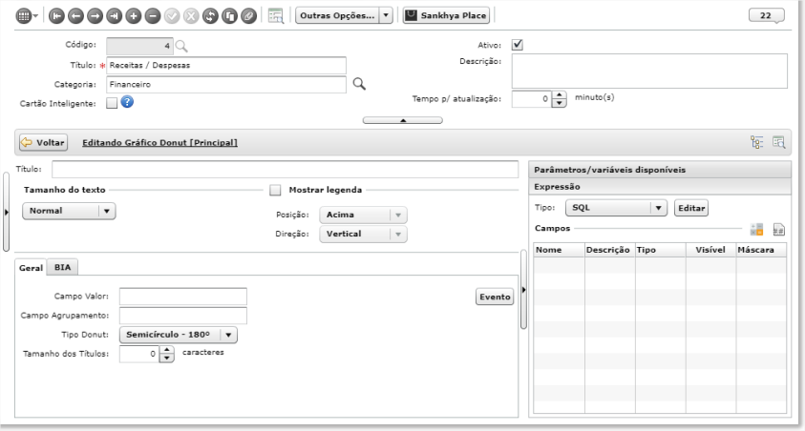
Task: Expand the left side panel handle
Action: (x=6, y=212)
